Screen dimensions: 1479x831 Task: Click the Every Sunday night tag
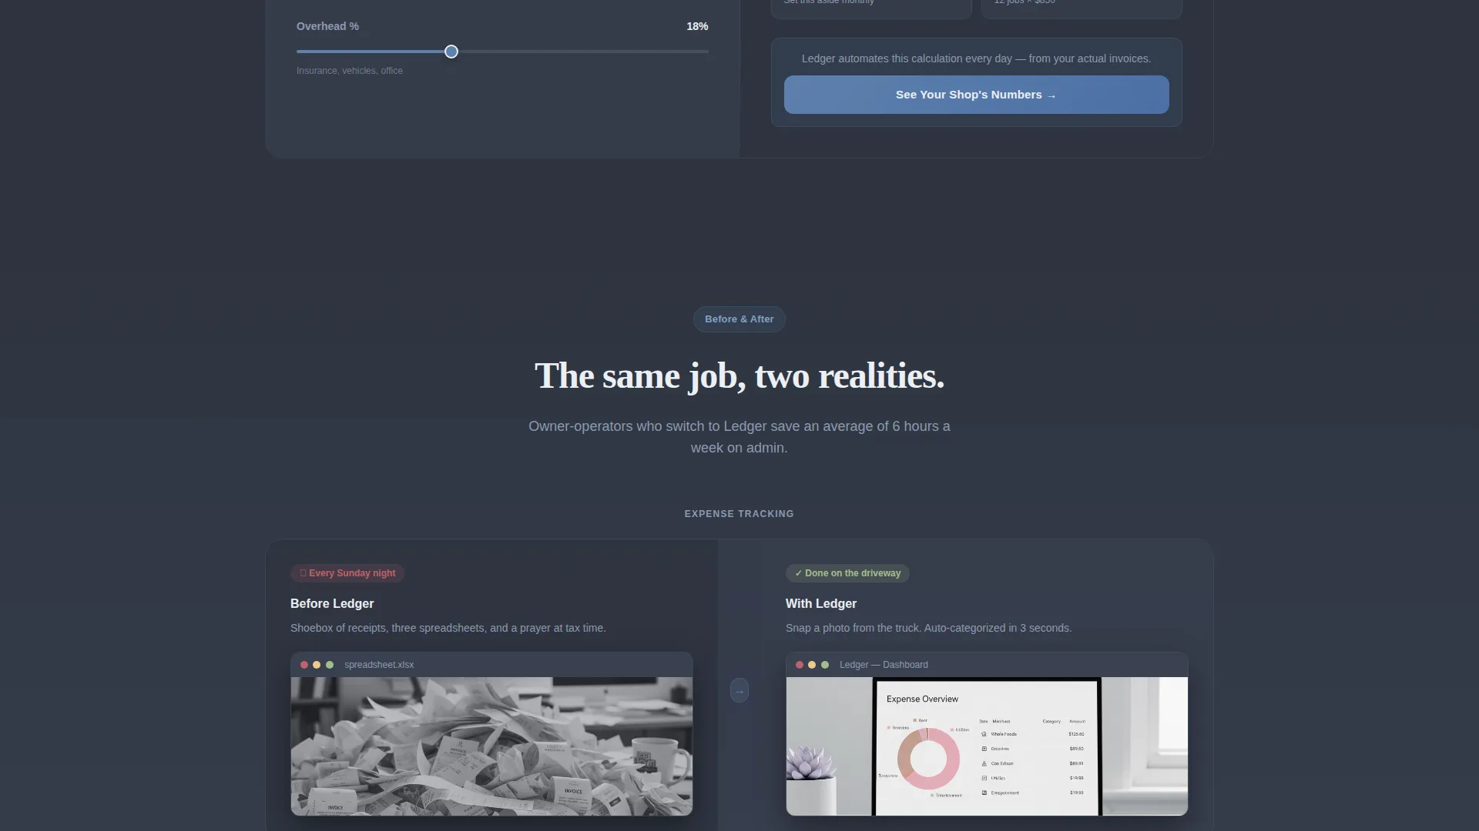pos(347,573)
